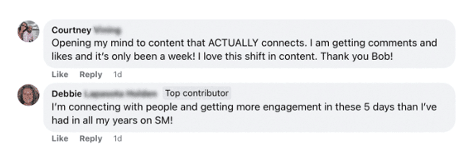Click Debbie's blurred last name
This screenshot has width=473, height=164.
[x=121, y=94]
